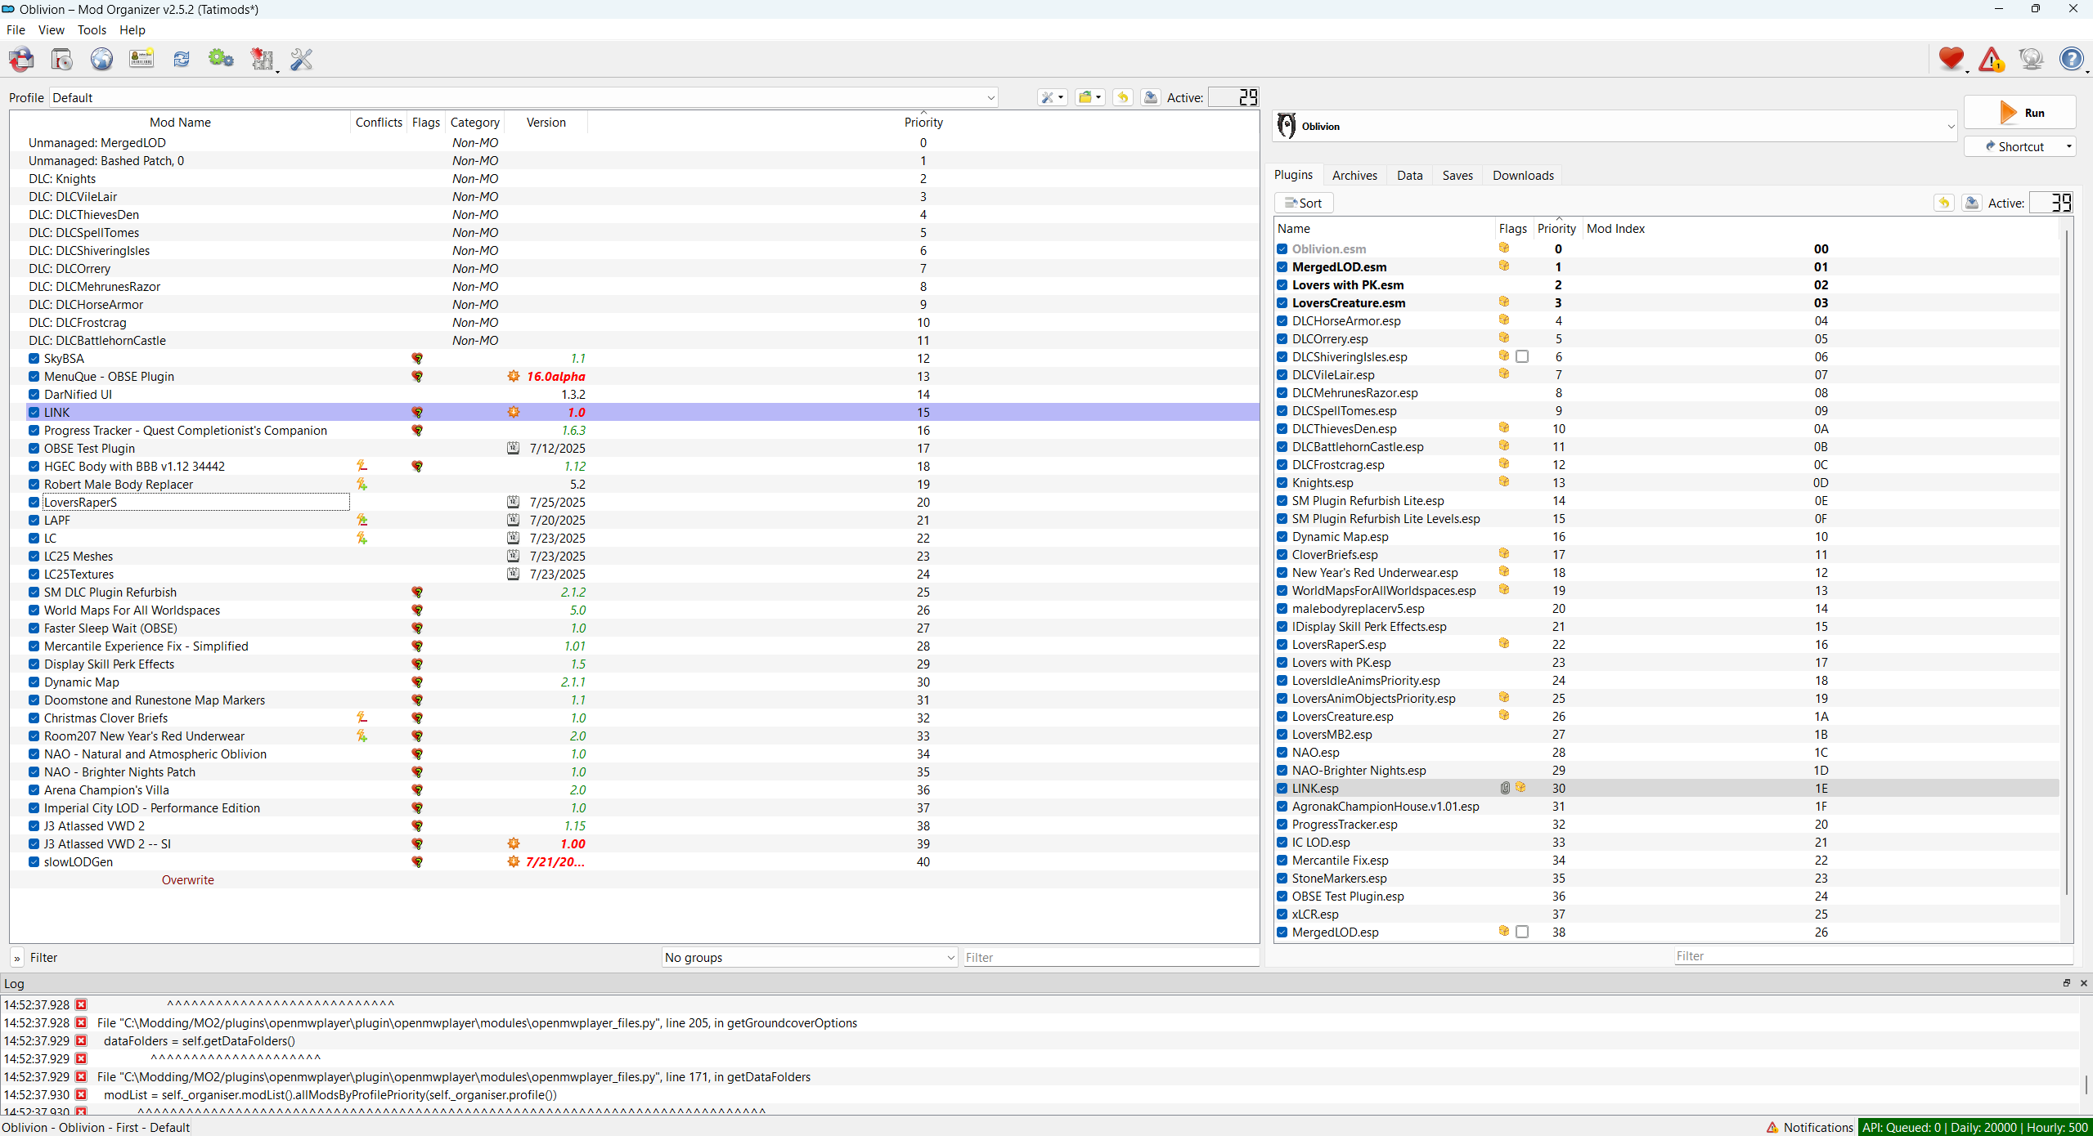Open Nexus website via the globe icon
The width and height of the screenshot is (2093, 1136).
click(101, 59)
